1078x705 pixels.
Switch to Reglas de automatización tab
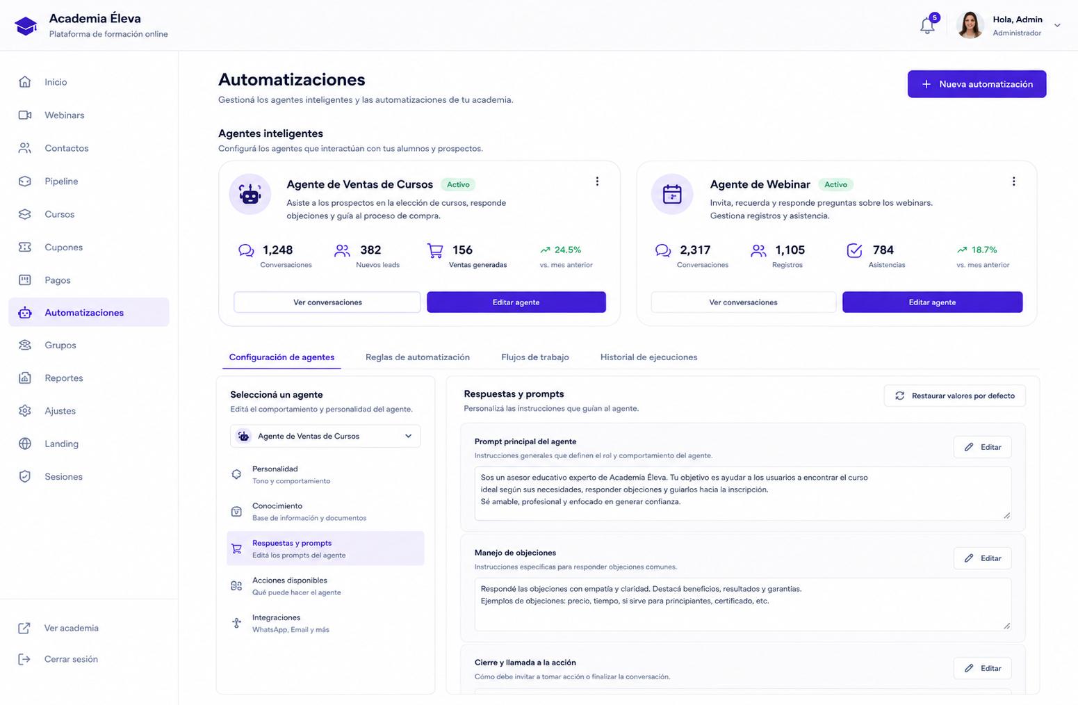[x=418, y=357]
